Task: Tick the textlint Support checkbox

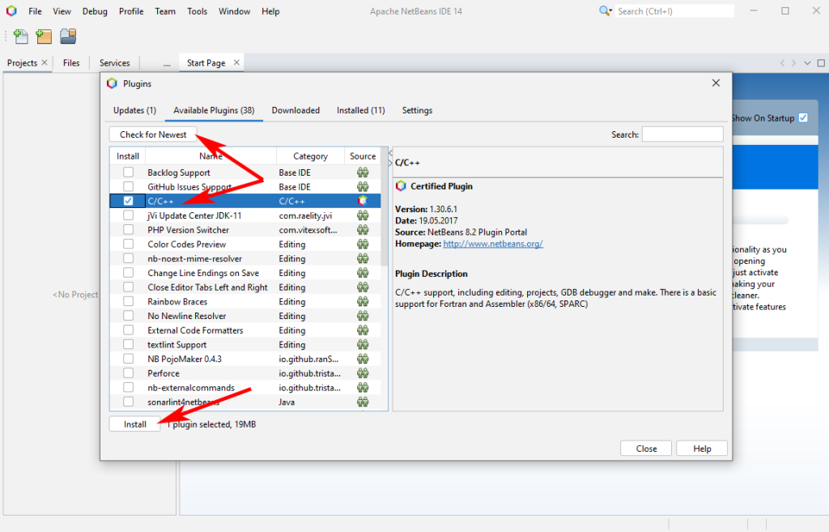Action: (x=129, y=344)
